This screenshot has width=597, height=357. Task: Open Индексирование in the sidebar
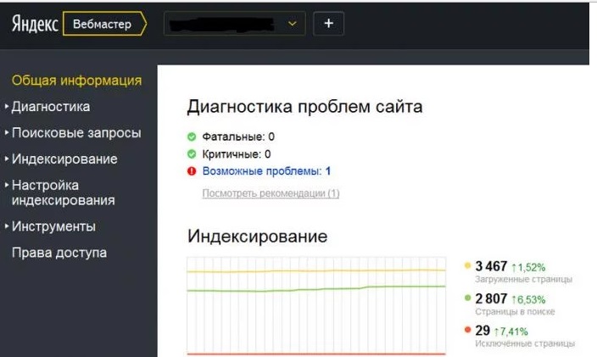point(64,159)
